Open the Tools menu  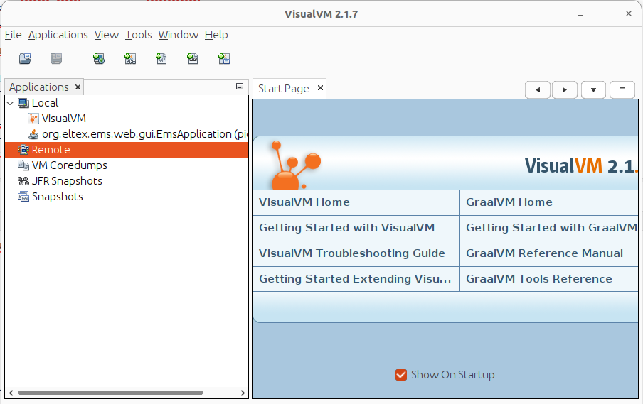coord(138,35)
